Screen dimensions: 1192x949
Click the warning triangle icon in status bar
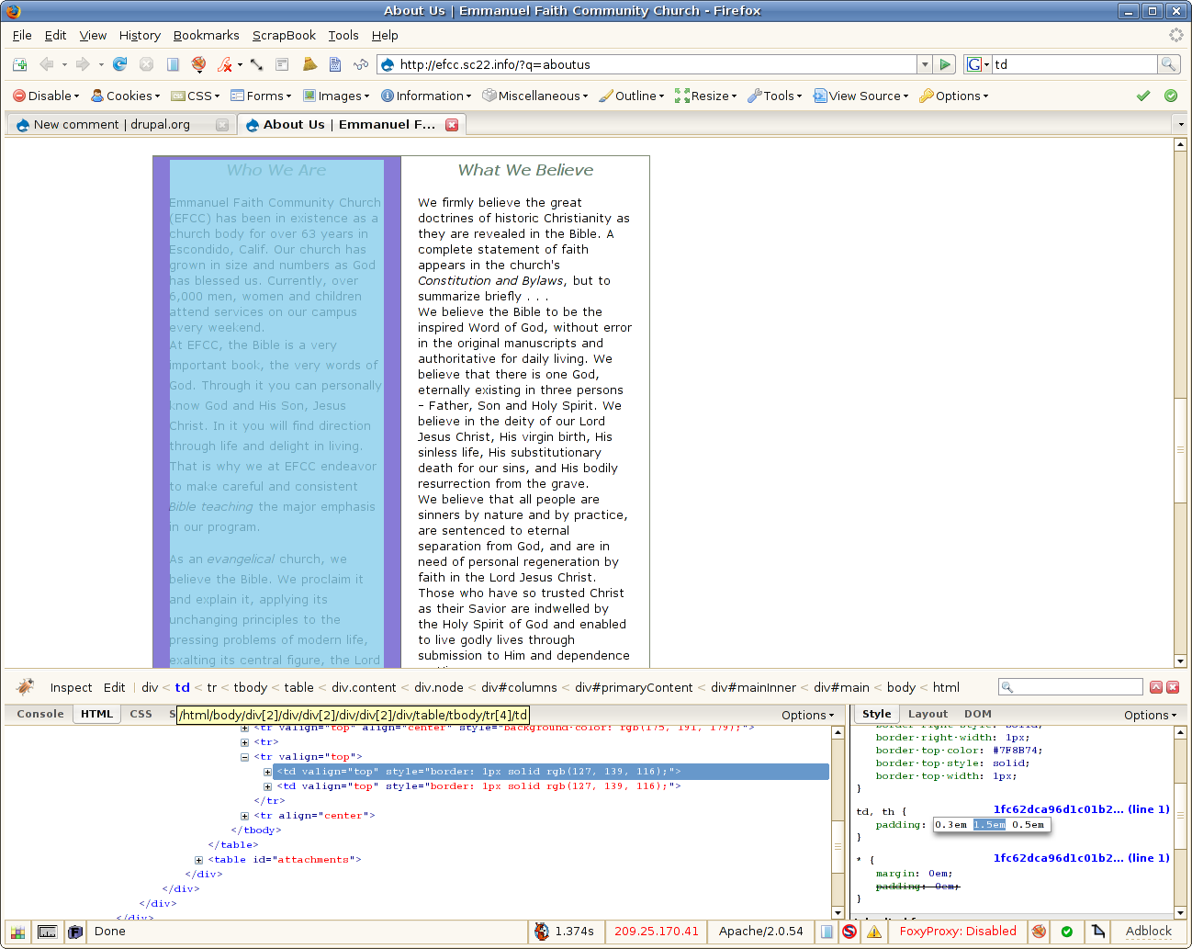873,932
